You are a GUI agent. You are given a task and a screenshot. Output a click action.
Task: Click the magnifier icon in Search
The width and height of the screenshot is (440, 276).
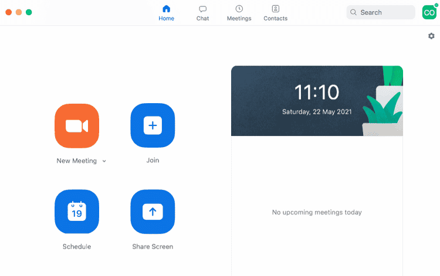coord(354,12)
